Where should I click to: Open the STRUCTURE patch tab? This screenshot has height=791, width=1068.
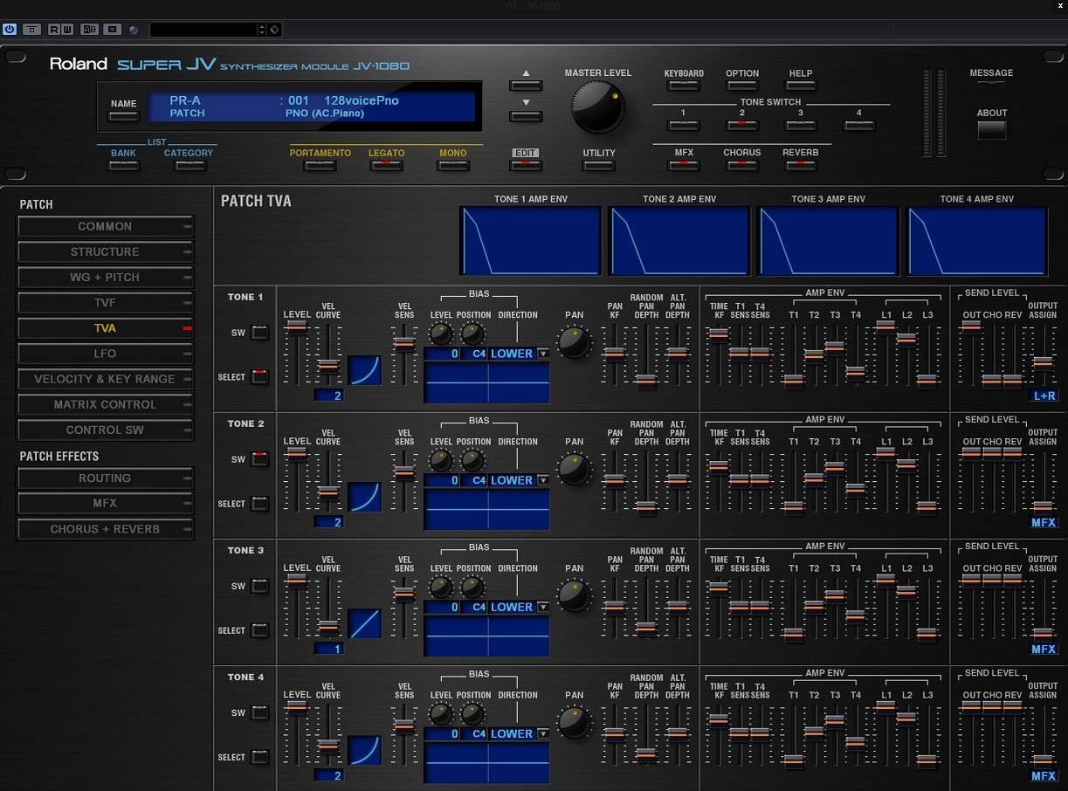(106, 252)
